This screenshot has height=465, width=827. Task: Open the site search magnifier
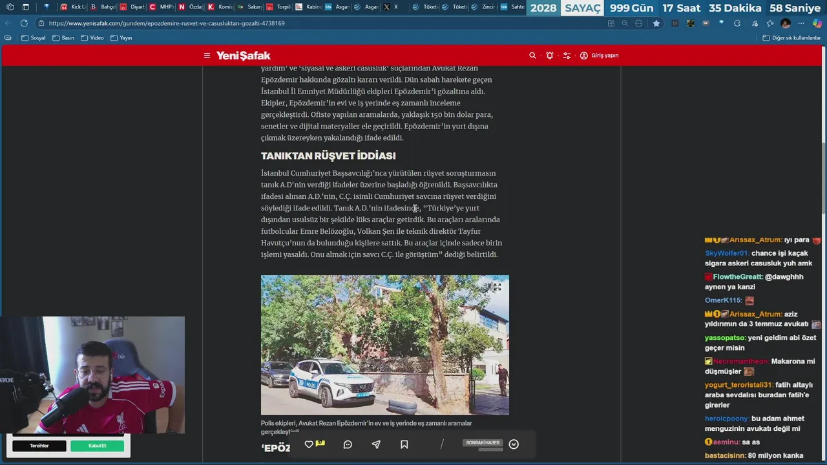point(532,56)
